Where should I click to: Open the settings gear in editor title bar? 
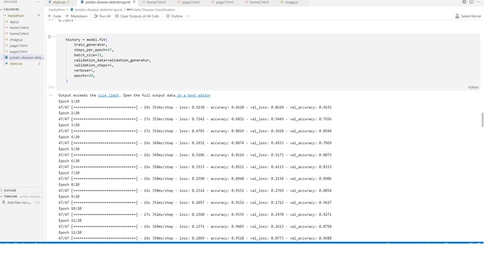click(x=464, y=2)
